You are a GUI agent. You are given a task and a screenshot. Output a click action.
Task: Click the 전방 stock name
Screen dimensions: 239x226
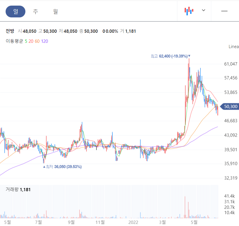click(10, 31)
